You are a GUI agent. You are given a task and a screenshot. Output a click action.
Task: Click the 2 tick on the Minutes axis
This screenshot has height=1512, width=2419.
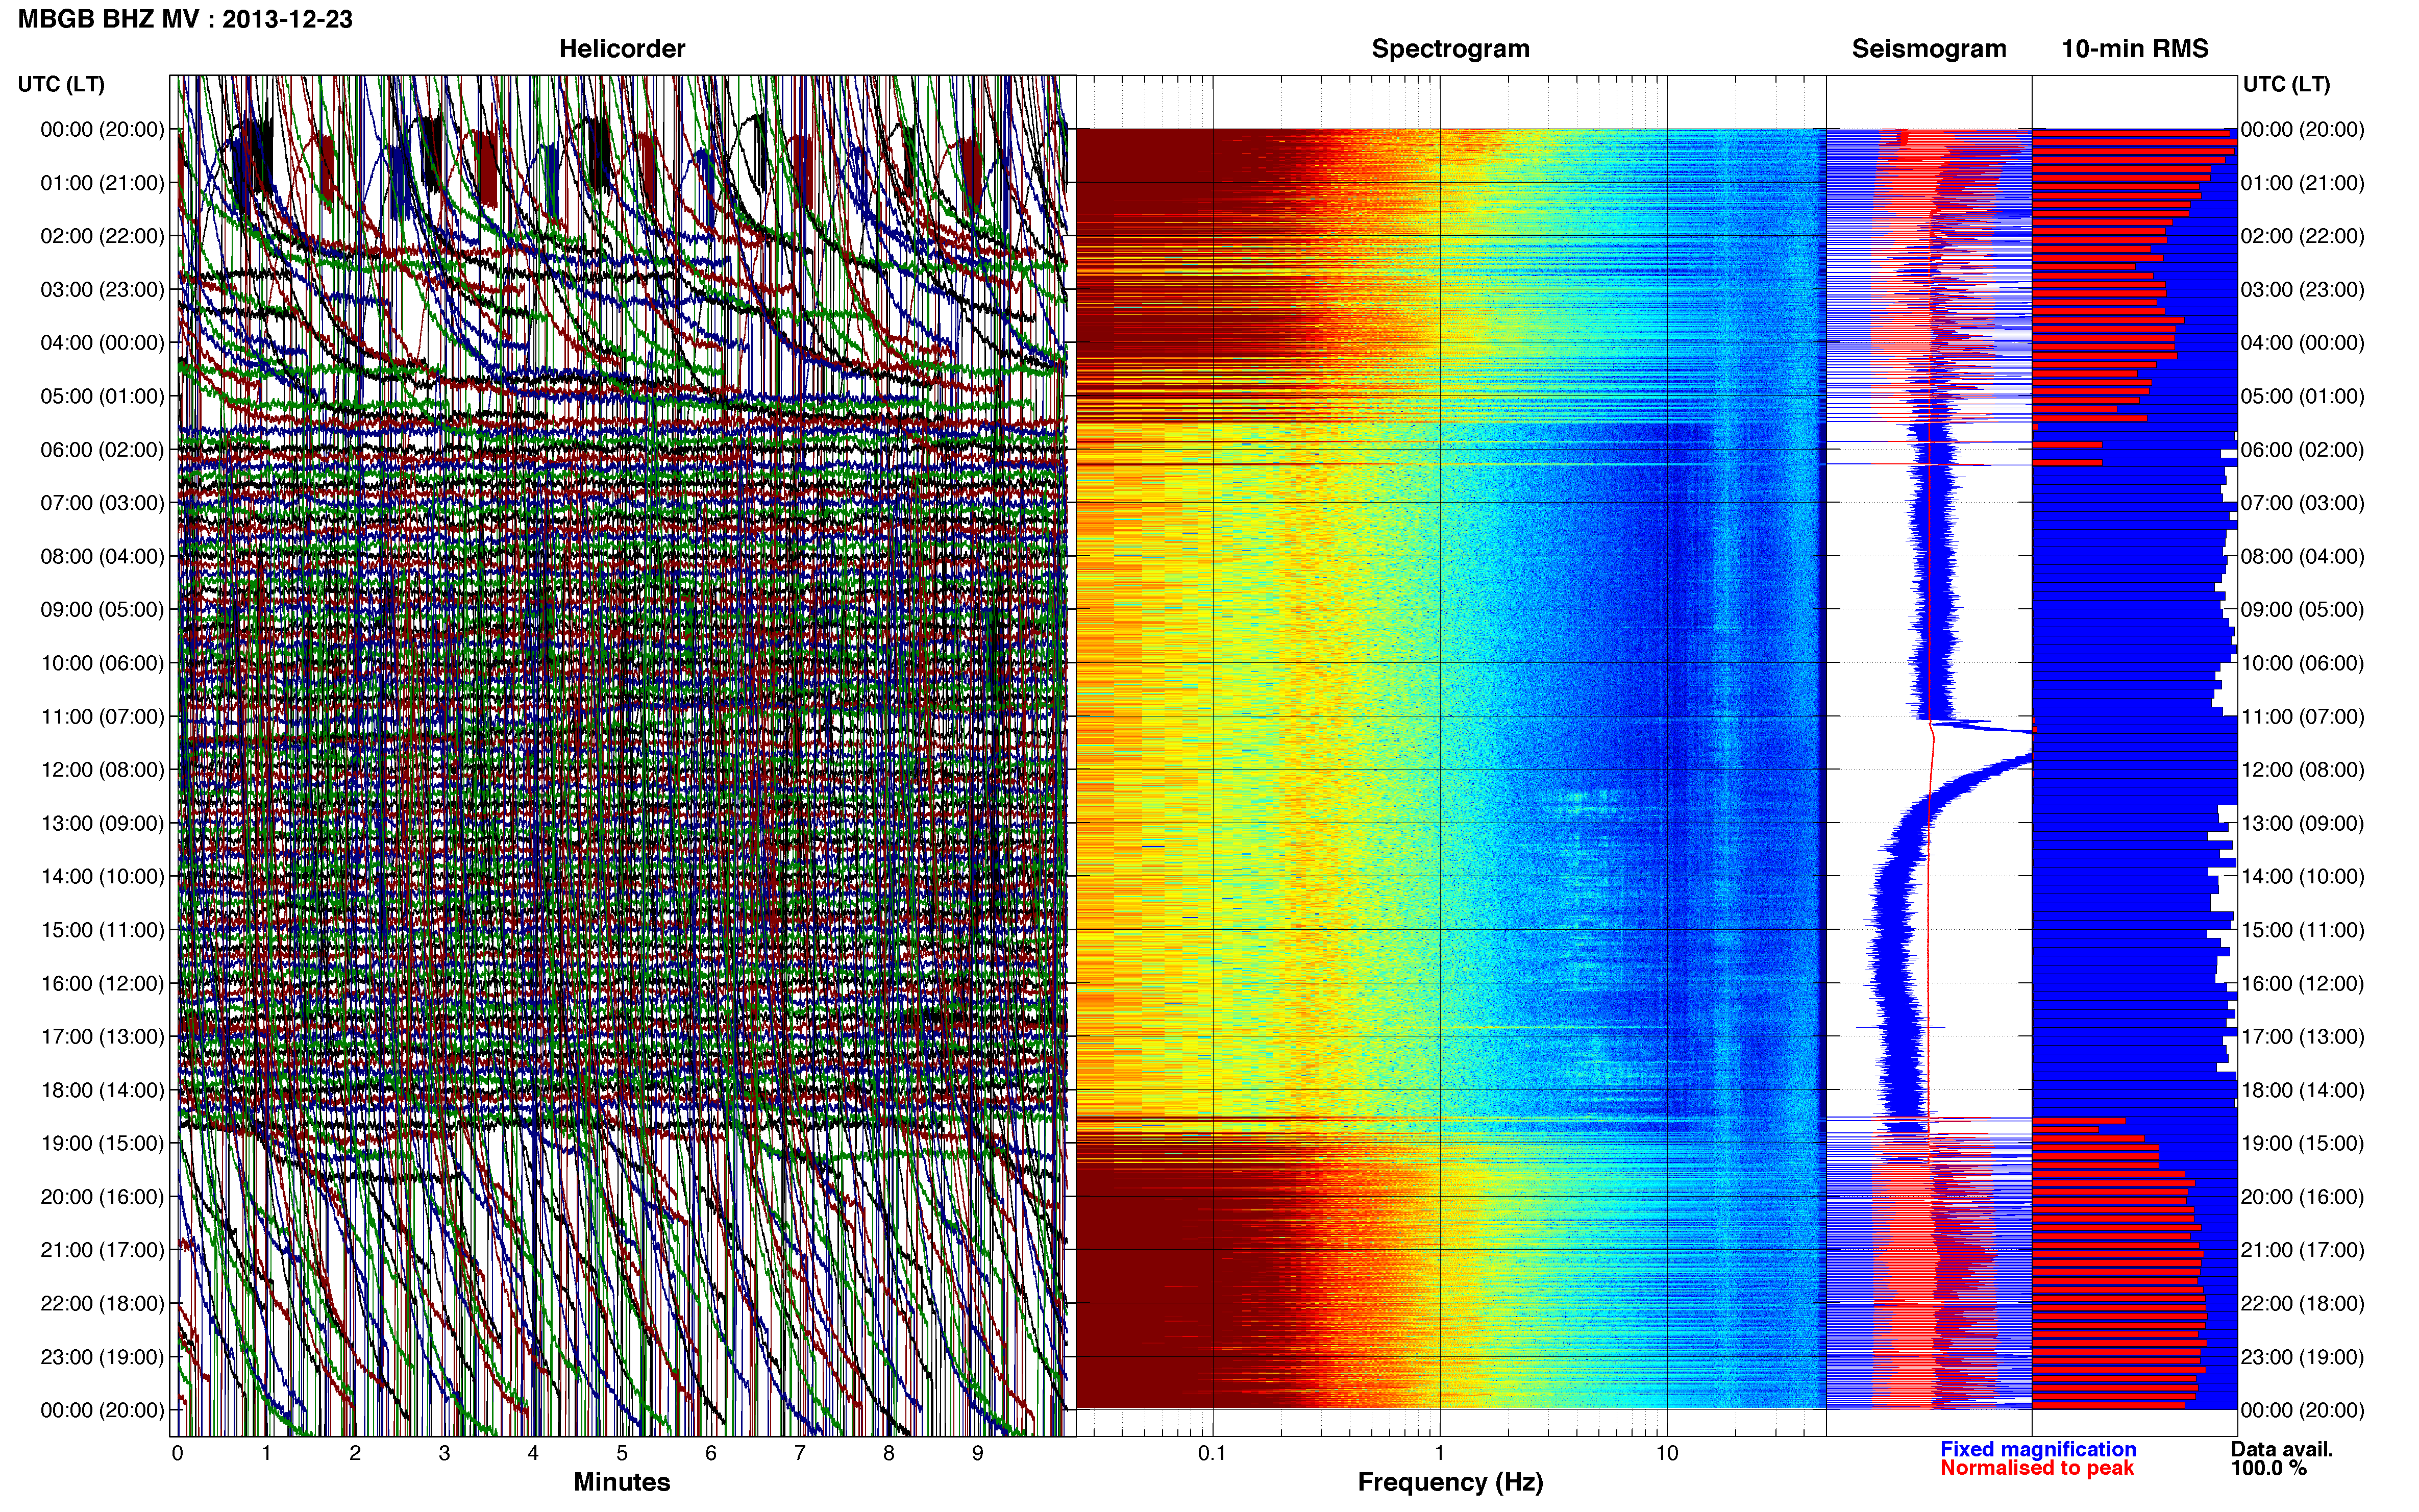(355, 1453)
